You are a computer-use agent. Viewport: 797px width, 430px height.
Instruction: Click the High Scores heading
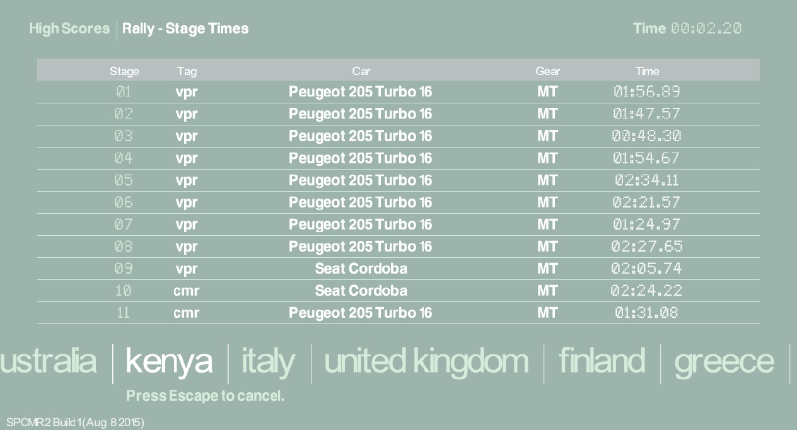(x=69, y=28)
